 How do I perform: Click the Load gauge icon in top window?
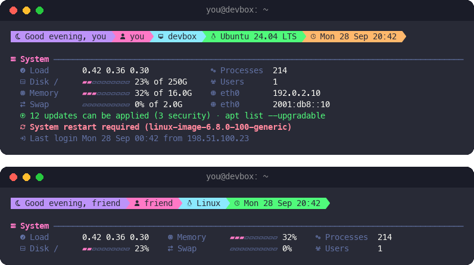23,70
